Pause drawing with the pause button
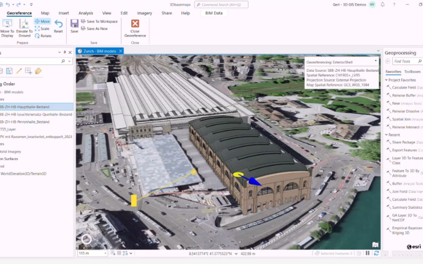The image size is (423, 264). [x=368, y=253]
